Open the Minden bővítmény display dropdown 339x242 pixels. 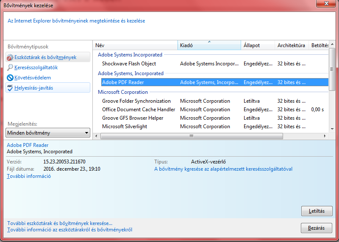48,132
